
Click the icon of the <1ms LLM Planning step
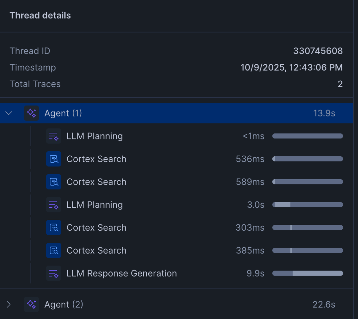pos(53,136)
